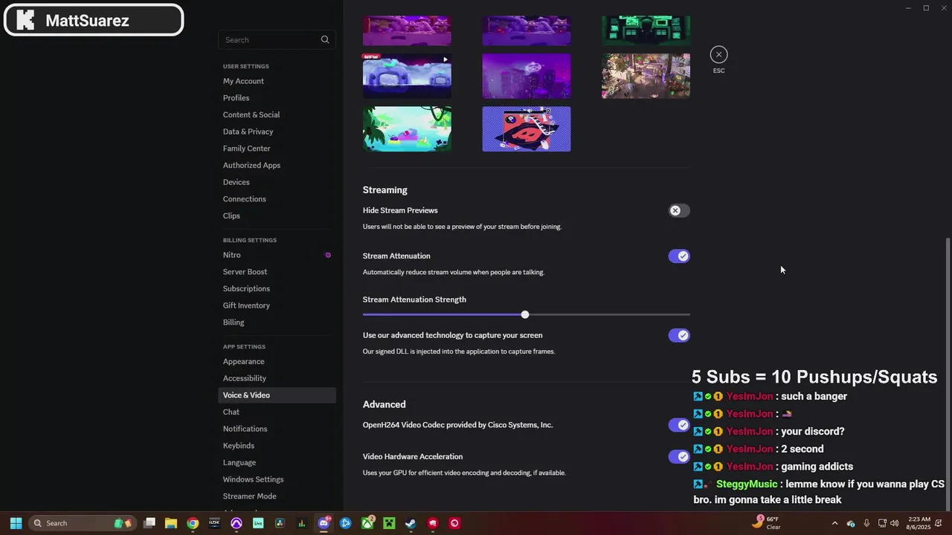Viewport: 952px width, 535px height.
Task: Open Minecraft from the taskbar
Action: pos(389,523)
